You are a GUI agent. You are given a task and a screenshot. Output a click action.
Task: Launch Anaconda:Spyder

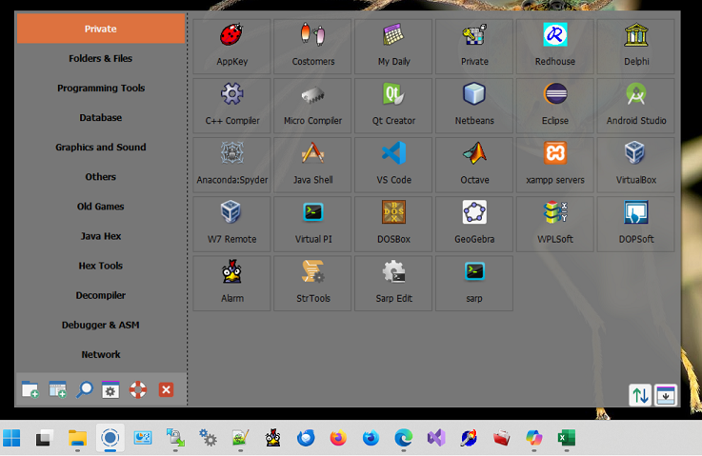(x=231, y=165)
